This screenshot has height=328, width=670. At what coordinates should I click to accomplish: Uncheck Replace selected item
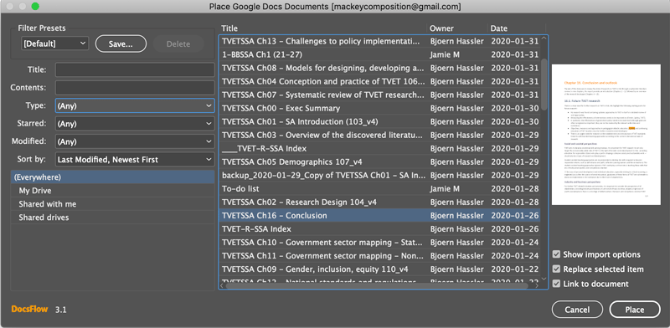pos(556,269)
